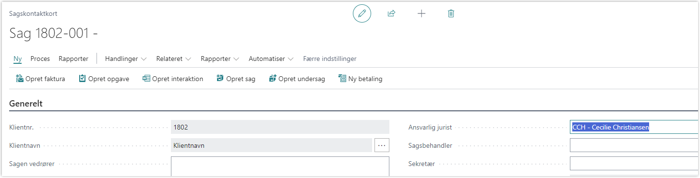Image resolution: width=700 pixels, height=178 pixels.
Task: Click the plus icon for new record
Action: [x=422, y=13]
